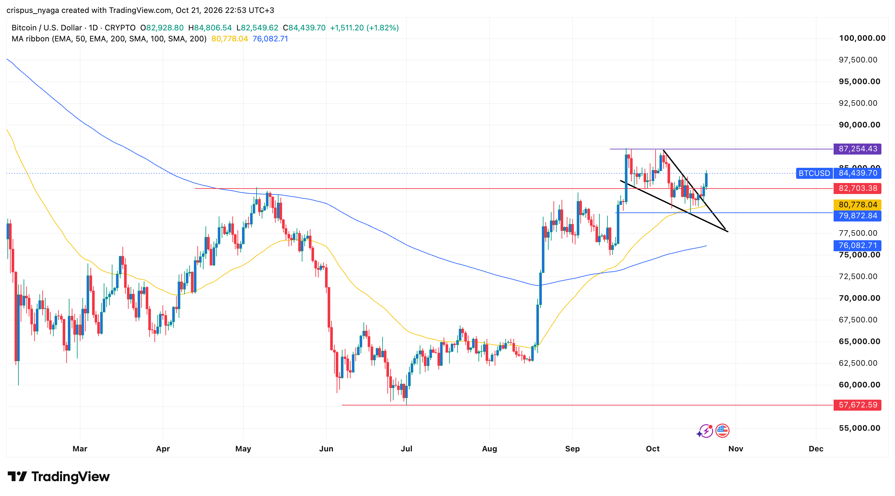
Task: Click the +1,511.20 (+1.82%) change text
Action: click(364, 28)
